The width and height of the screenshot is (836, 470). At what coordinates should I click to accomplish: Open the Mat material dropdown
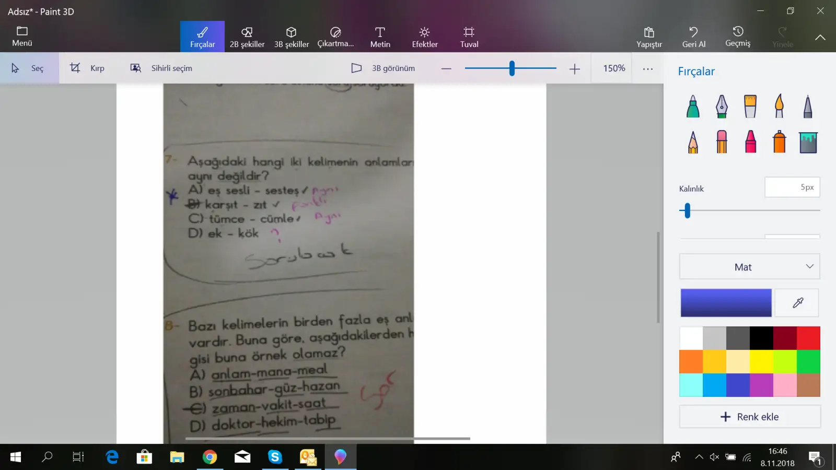pos(749,267)
